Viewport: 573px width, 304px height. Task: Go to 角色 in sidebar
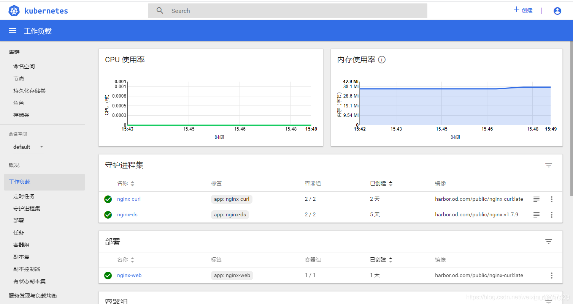tap(19, 103)
